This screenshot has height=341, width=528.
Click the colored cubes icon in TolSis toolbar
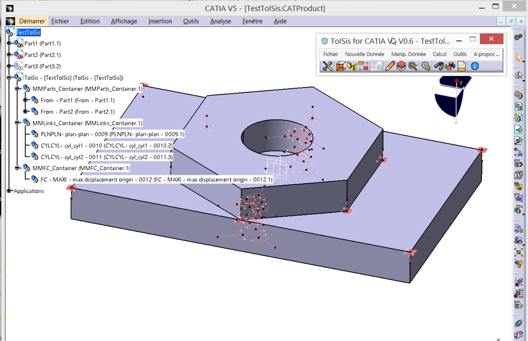tap(450, 66)
